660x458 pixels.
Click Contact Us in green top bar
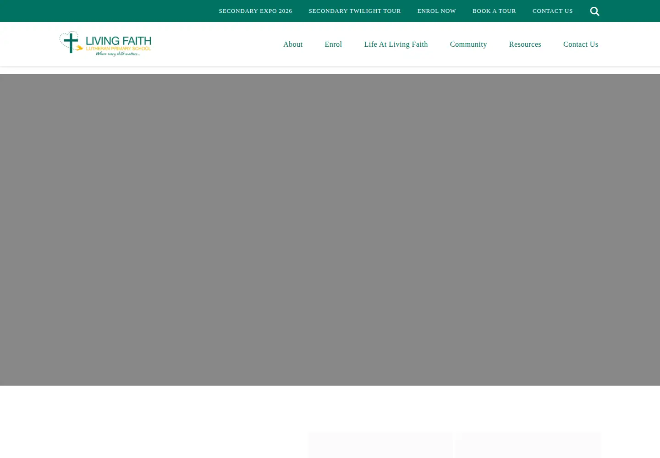point(553,11)
